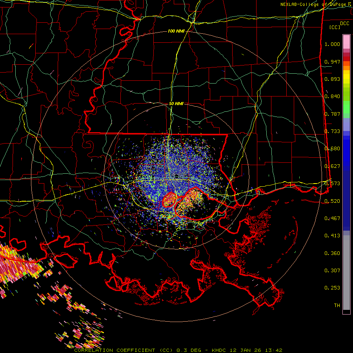Click the DCC label above the color scale
353x353 pixels.
[x=344, y=24]
